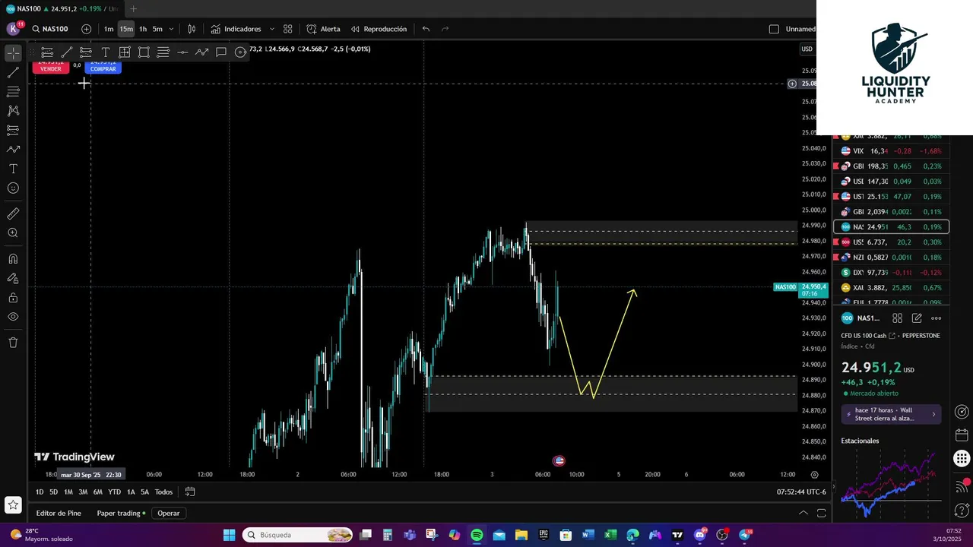The height and width of the screenshot is (547, 973).
Task: Select the trend line drawing tool
Action: (13, 73)
